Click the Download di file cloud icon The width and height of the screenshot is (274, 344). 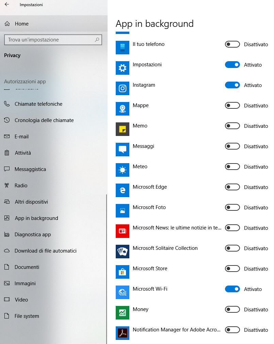(7, 251)
